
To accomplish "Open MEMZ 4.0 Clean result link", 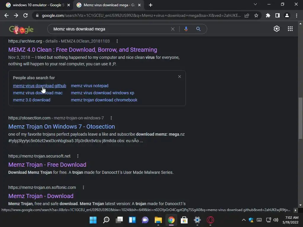I will coord(83,50).
